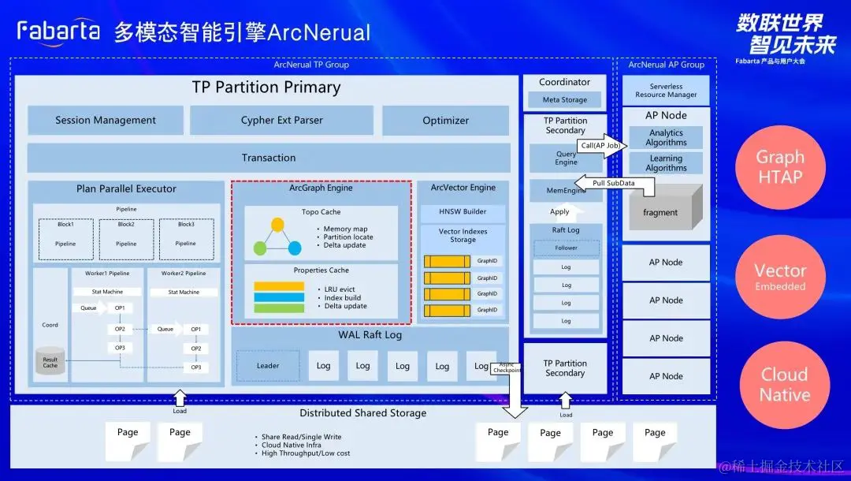Select the ArcGraph Engine heading
The height and width of the screenshot is (481, 851).
321,188
